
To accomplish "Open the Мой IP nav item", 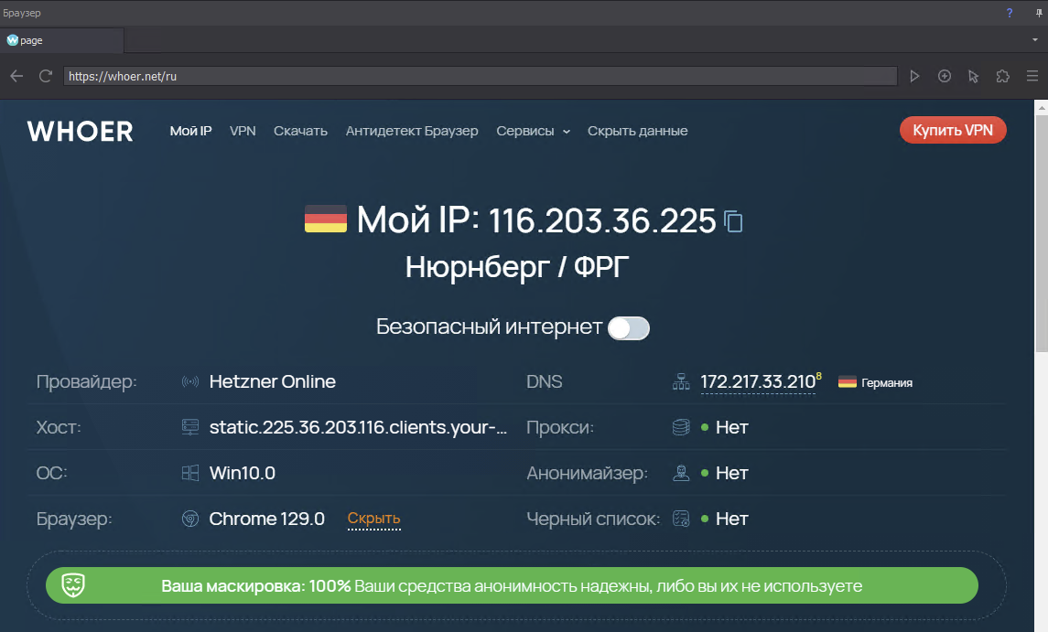I will (190, 131).
